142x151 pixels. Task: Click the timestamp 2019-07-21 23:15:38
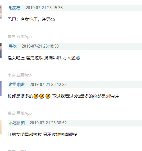44,8
